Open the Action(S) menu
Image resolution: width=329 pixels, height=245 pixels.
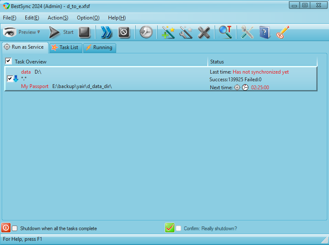click(58, 18)
